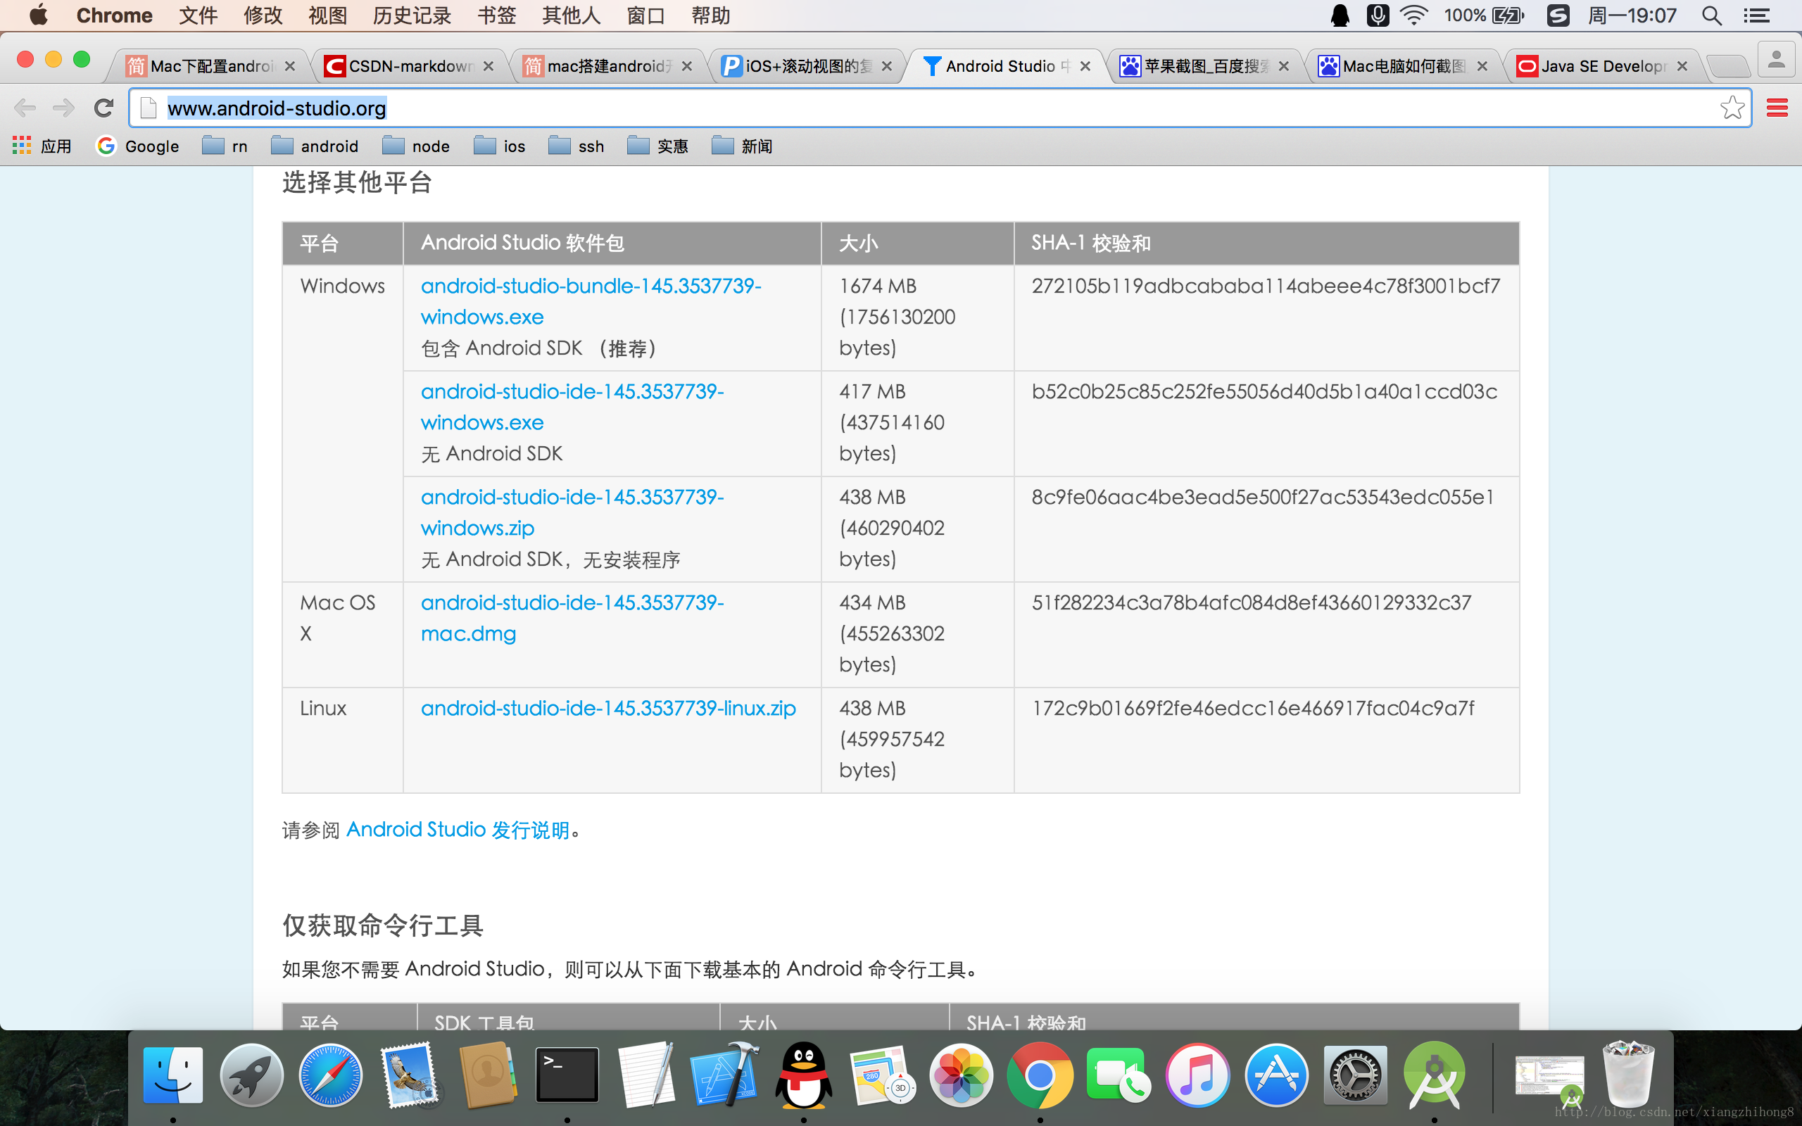This screenshot has width=1802, height=1126.
Task: Expand the 新闻 bookmarks folder
Action: 743,146
